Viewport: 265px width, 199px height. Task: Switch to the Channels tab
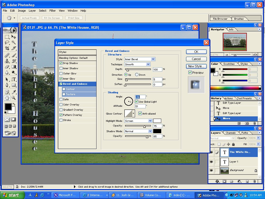pos(231,133)
